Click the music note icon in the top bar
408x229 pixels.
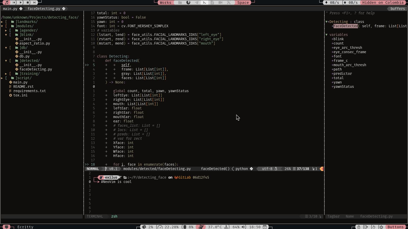tap(7, 2)
